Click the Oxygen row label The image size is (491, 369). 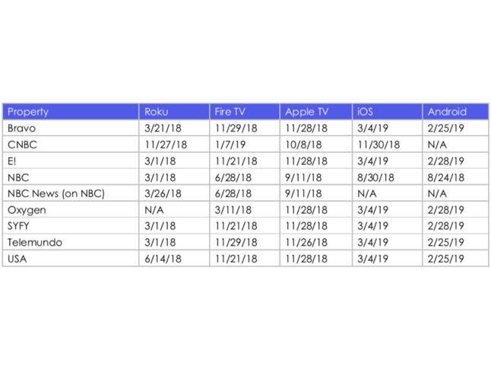[27, 210]
